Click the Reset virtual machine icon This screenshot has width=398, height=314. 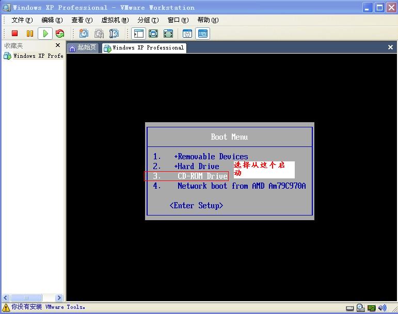click(x=60, y=34)
